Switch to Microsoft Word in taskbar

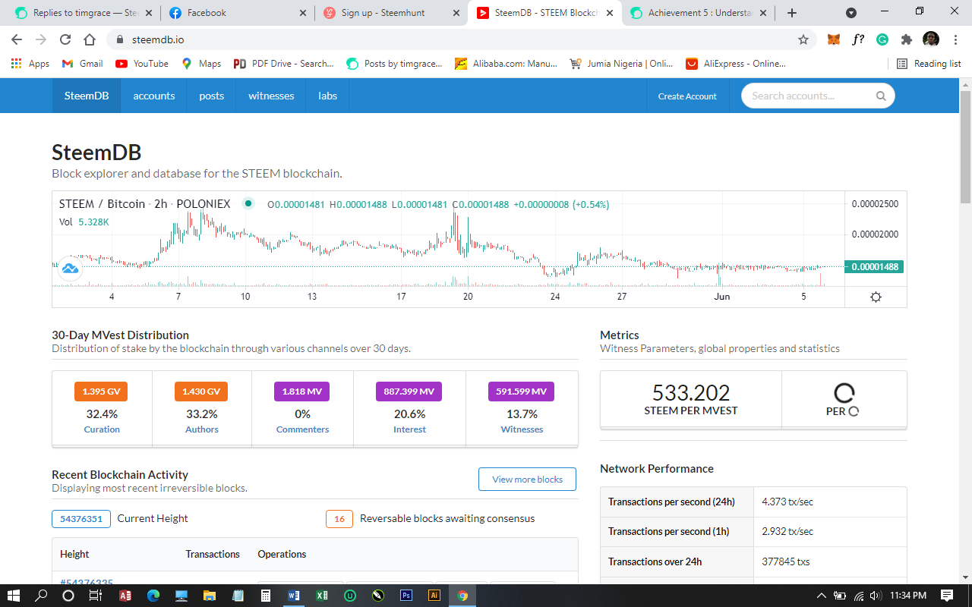tap(294, 596)
